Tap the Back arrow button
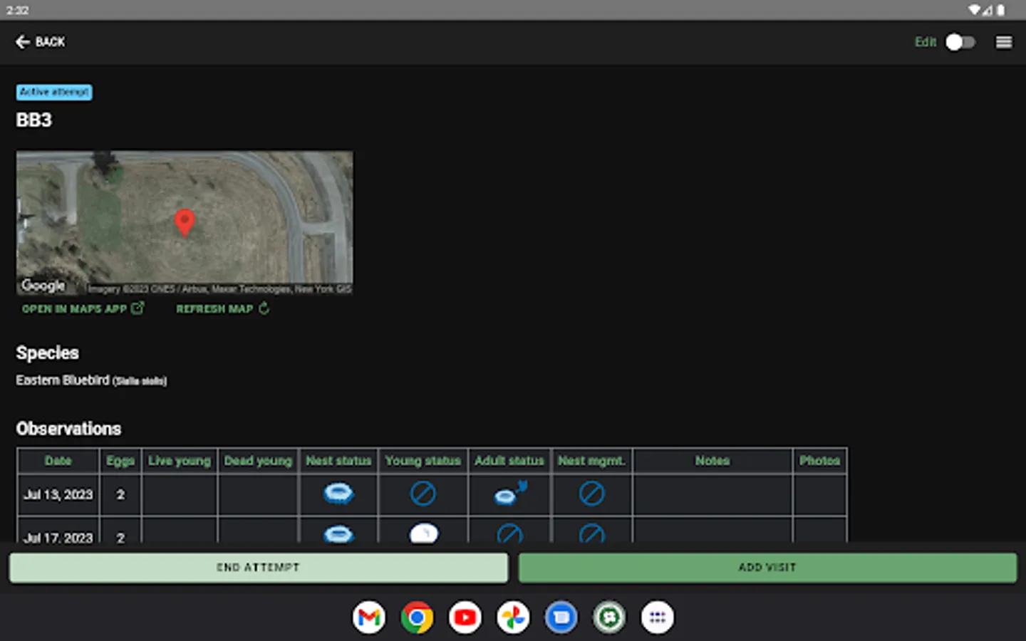Image resolution: width=1026 pixels, height=641 pixels. [x=40, y=42]
